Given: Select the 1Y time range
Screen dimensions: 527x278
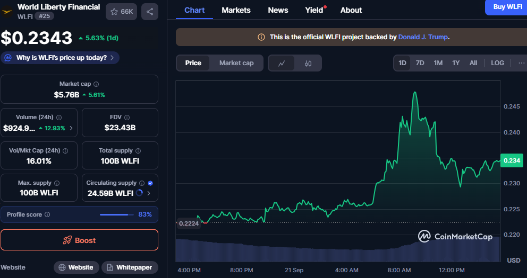Looking at the screenshot, I should click(x=456, y=63).
